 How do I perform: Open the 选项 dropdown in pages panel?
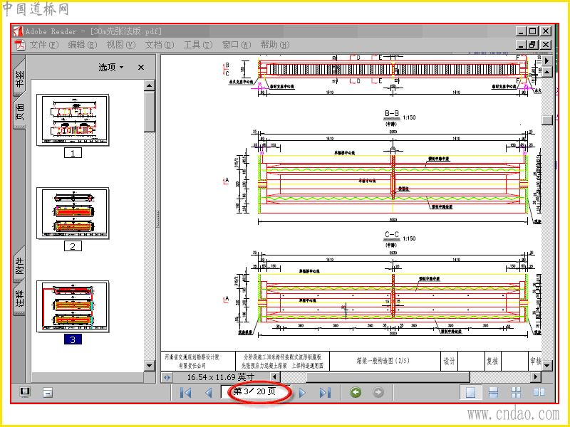111,67
